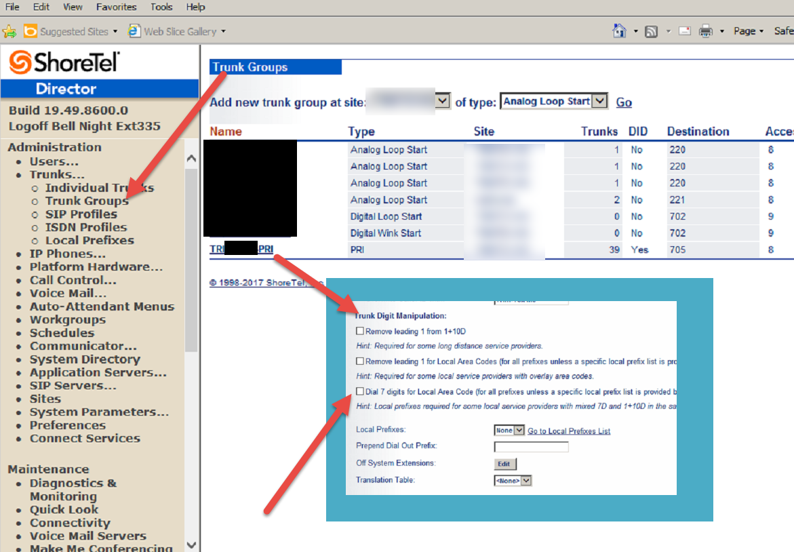Open Communicator... in the sidebar
The height and width of the screenshot is (552, 794).
(83, 346)
